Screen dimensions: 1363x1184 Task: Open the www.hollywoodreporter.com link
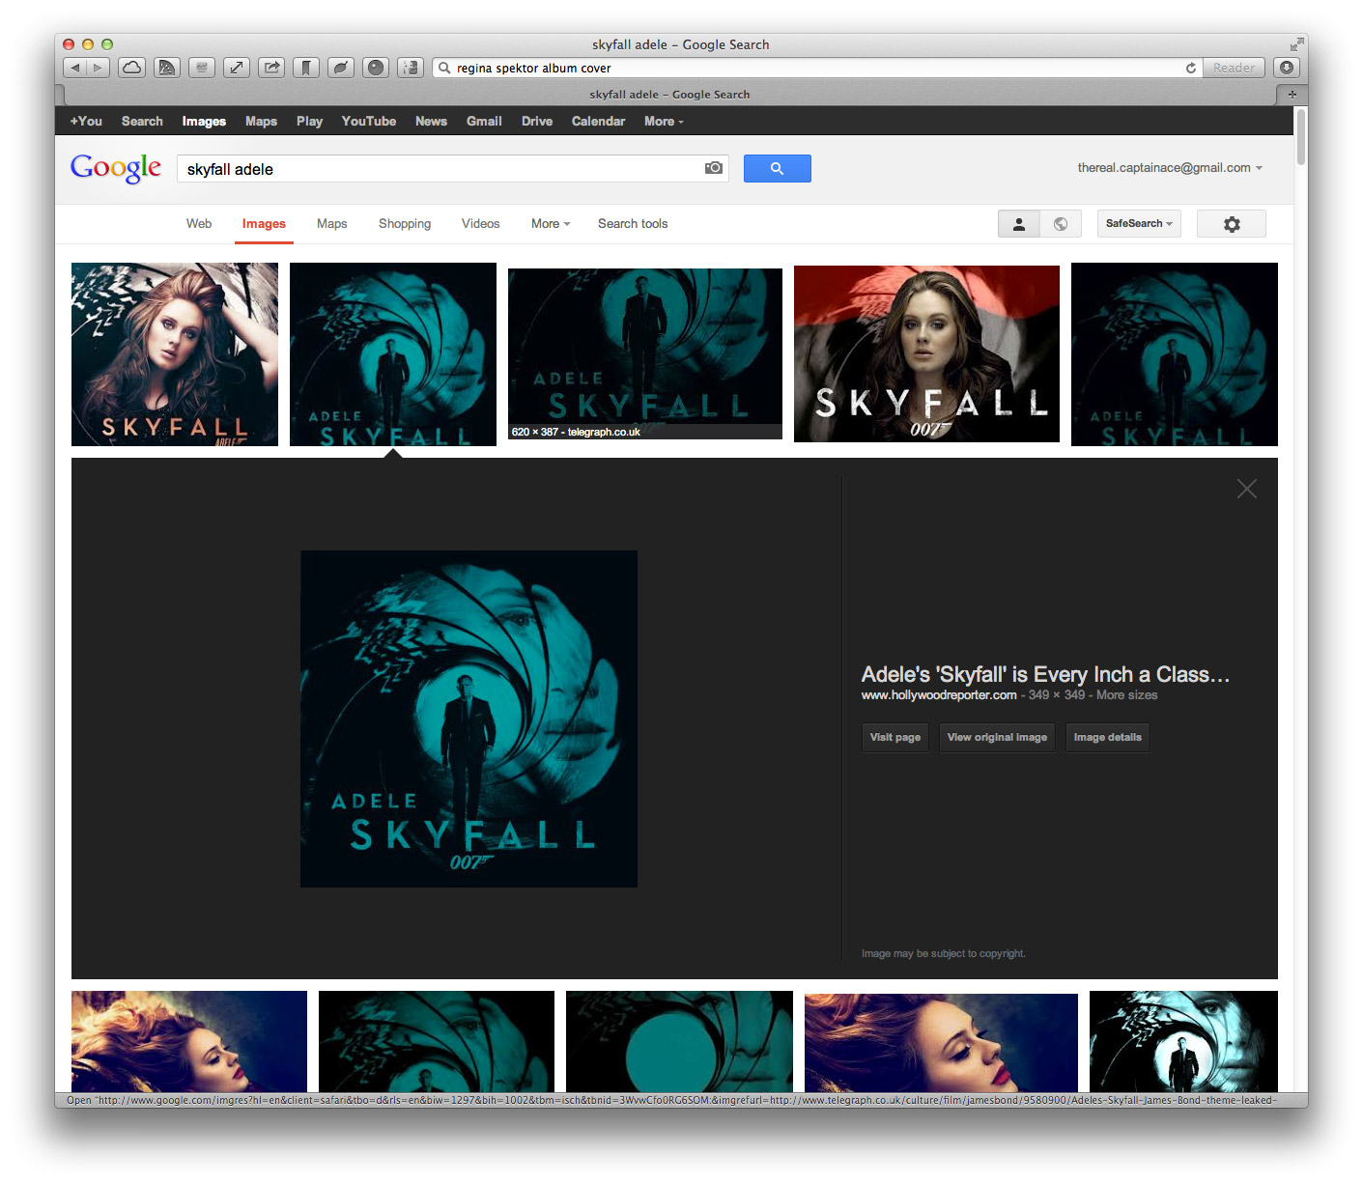tap(939, 695)
